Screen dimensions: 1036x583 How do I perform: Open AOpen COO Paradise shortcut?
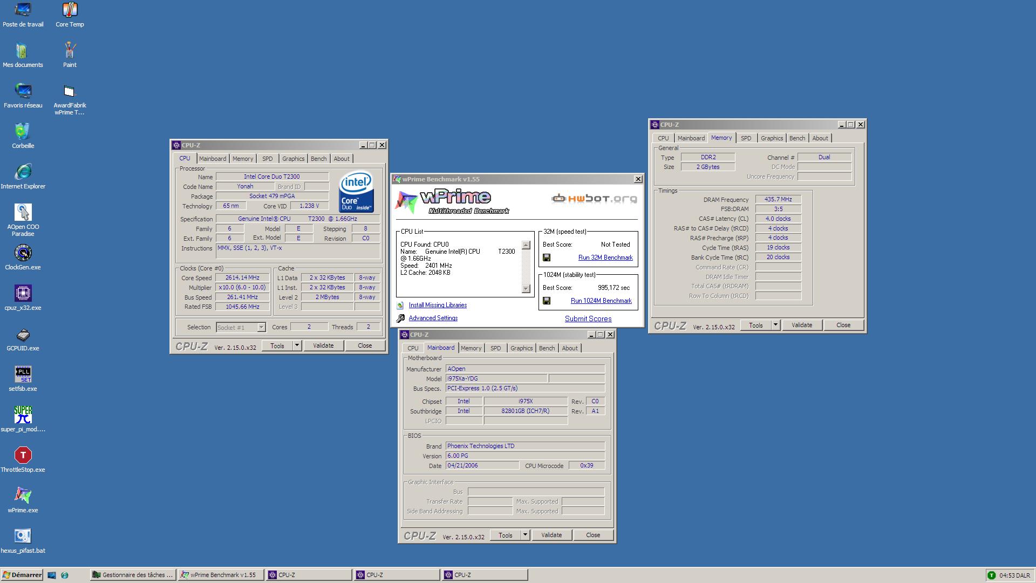coord(23,221)
